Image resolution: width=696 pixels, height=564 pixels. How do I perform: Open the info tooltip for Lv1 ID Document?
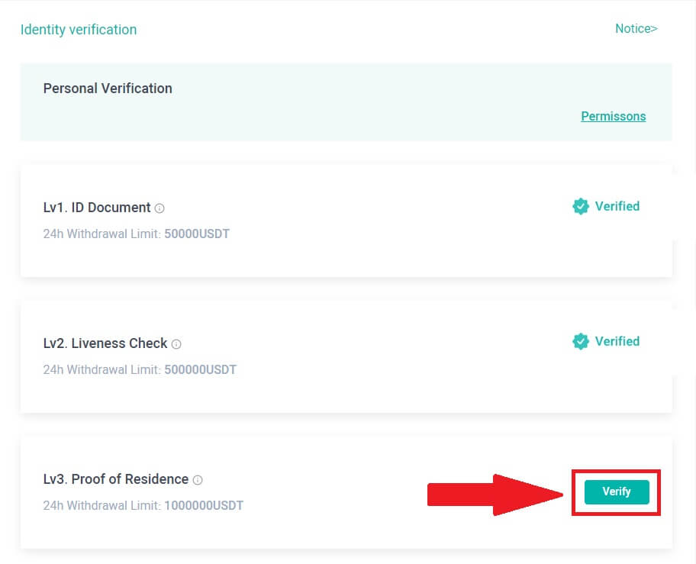158,208
